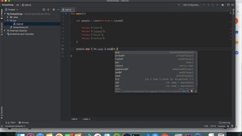Toggle the Structure tool window side tab
The width and height of the screenshot is (242, 136).
pyautogui.click(x=2, y=29)
